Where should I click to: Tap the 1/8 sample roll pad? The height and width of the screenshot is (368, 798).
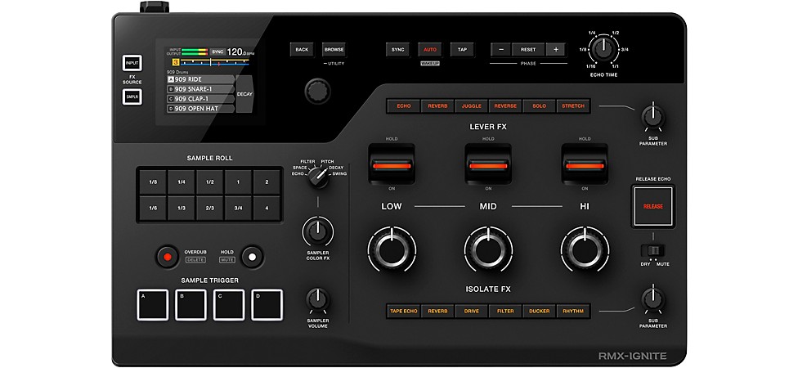coord(153,182)
